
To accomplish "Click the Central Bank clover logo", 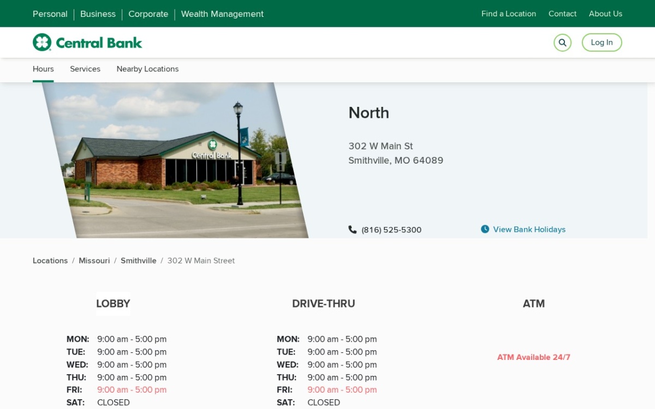I will 42,43.
